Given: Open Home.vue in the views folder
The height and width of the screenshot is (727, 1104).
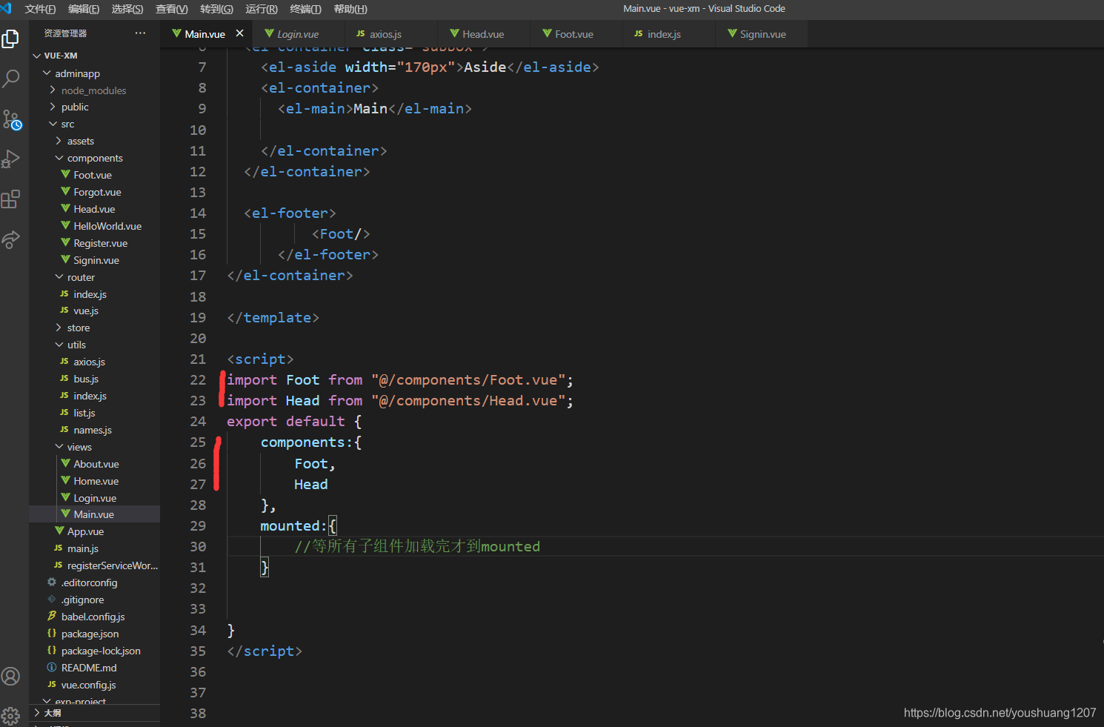Looking at the screenshot, I should 94,481.
